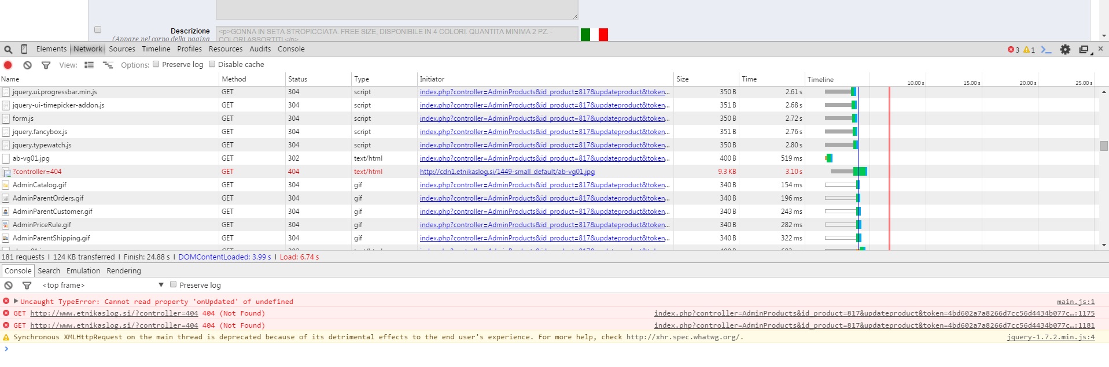Select the Network panel tab
Screen dimensions: 1109x367
pos(87,49)
